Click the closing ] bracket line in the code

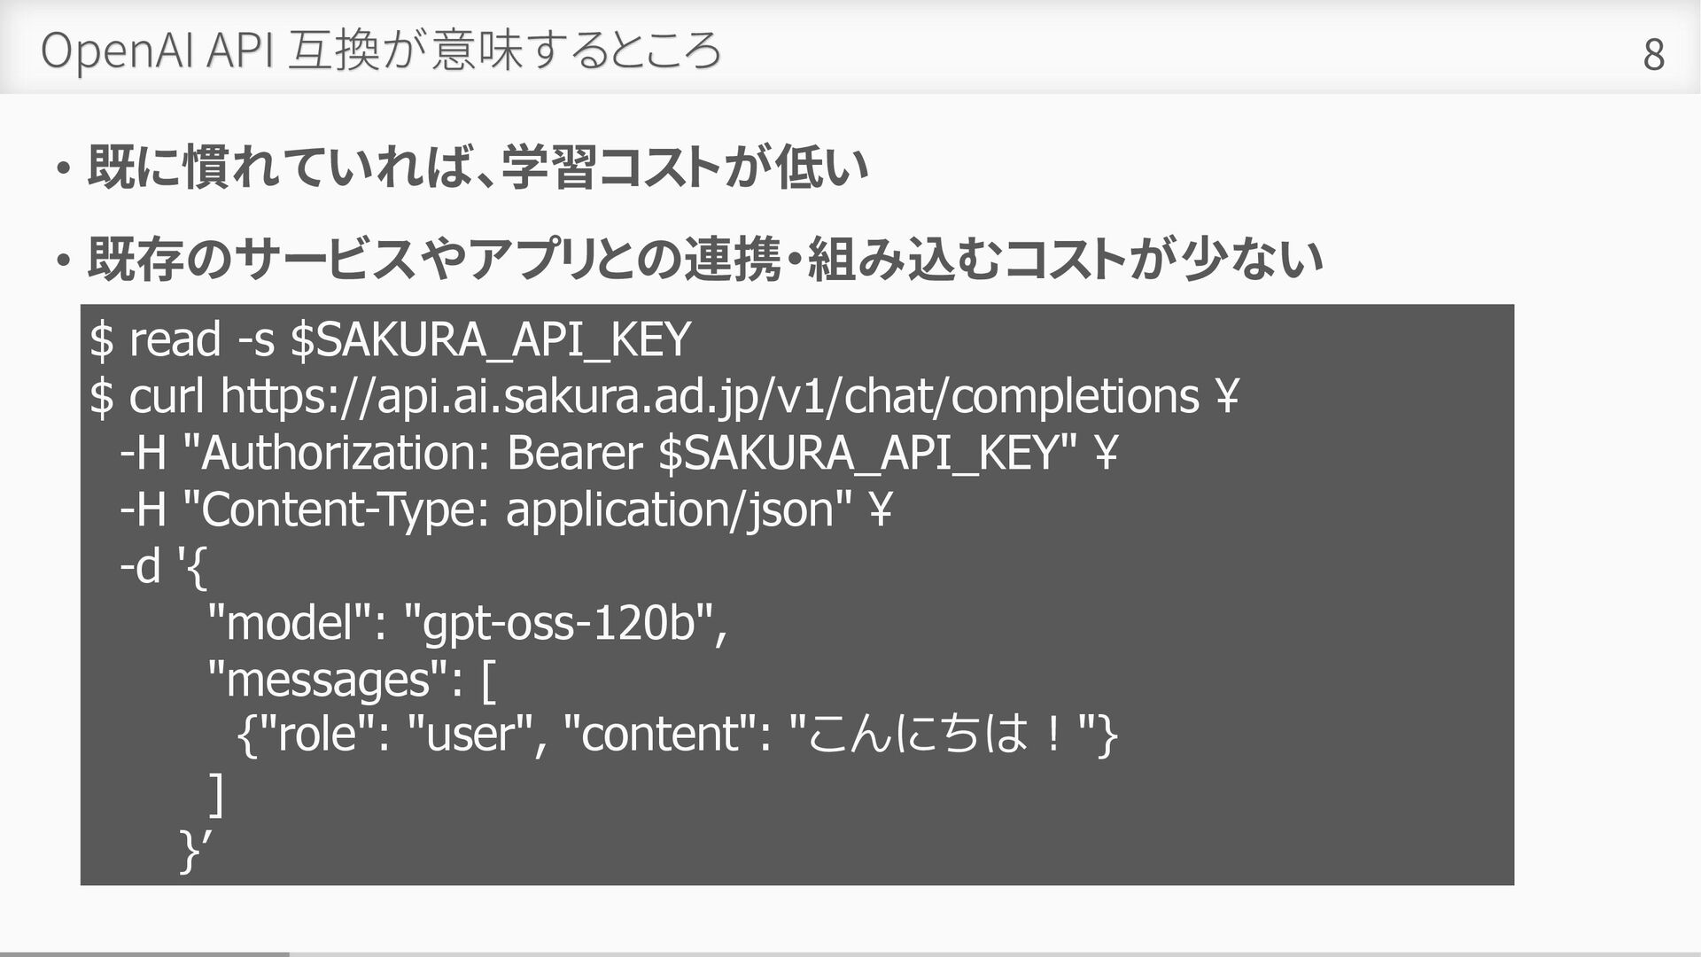tap(215, 791)
